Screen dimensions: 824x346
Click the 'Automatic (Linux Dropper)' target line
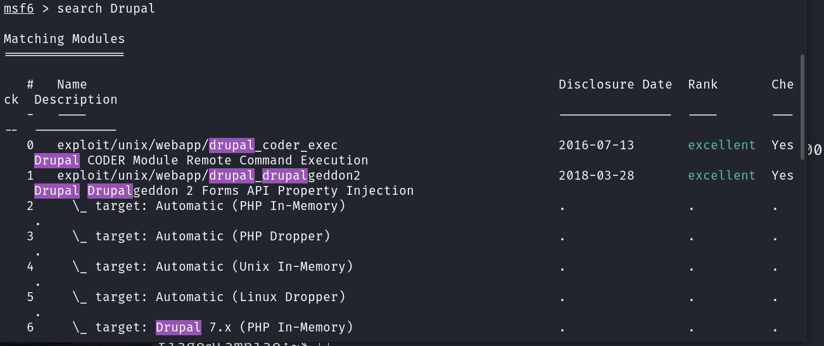tap(220, 297)
